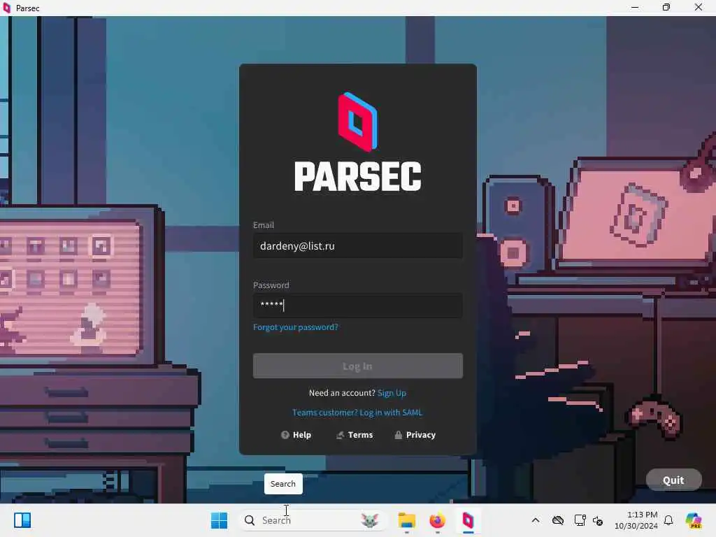Click the Parsec logo in login panel
716x537 pixels.
click(x=357, y=122)
